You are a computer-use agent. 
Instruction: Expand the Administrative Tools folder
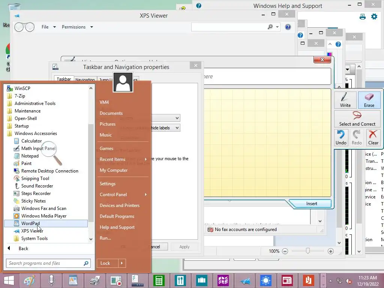(35, 103)
